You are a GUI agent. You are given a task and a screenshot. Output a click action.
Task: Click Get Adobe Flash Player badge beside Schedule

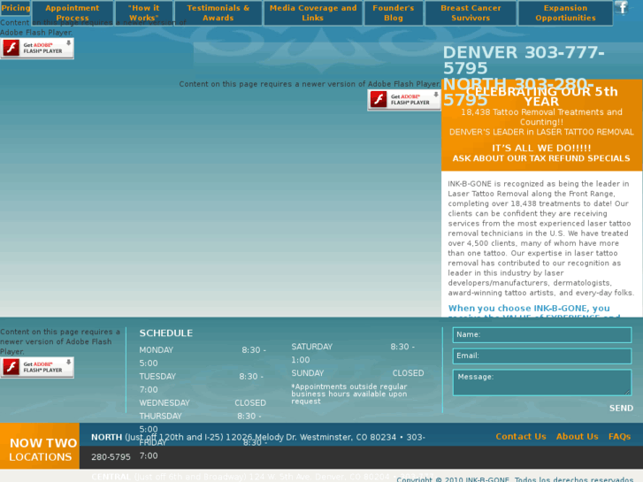point(37,367)
